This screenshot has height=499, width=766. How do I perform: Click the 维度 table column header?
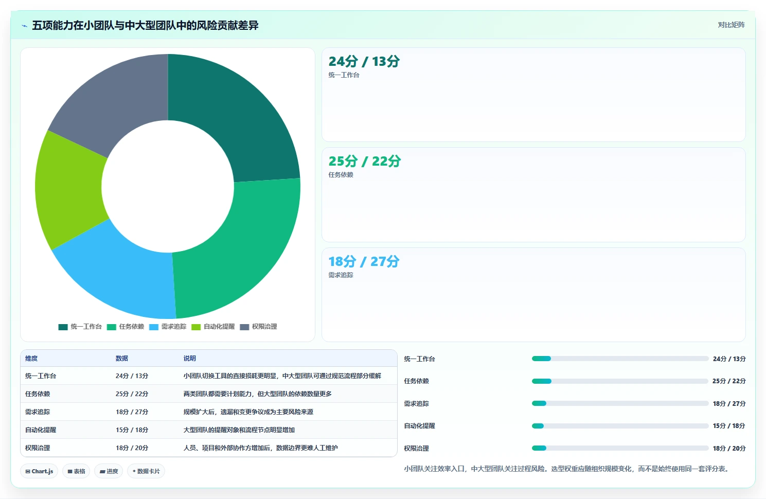click(x=31, y=359)
